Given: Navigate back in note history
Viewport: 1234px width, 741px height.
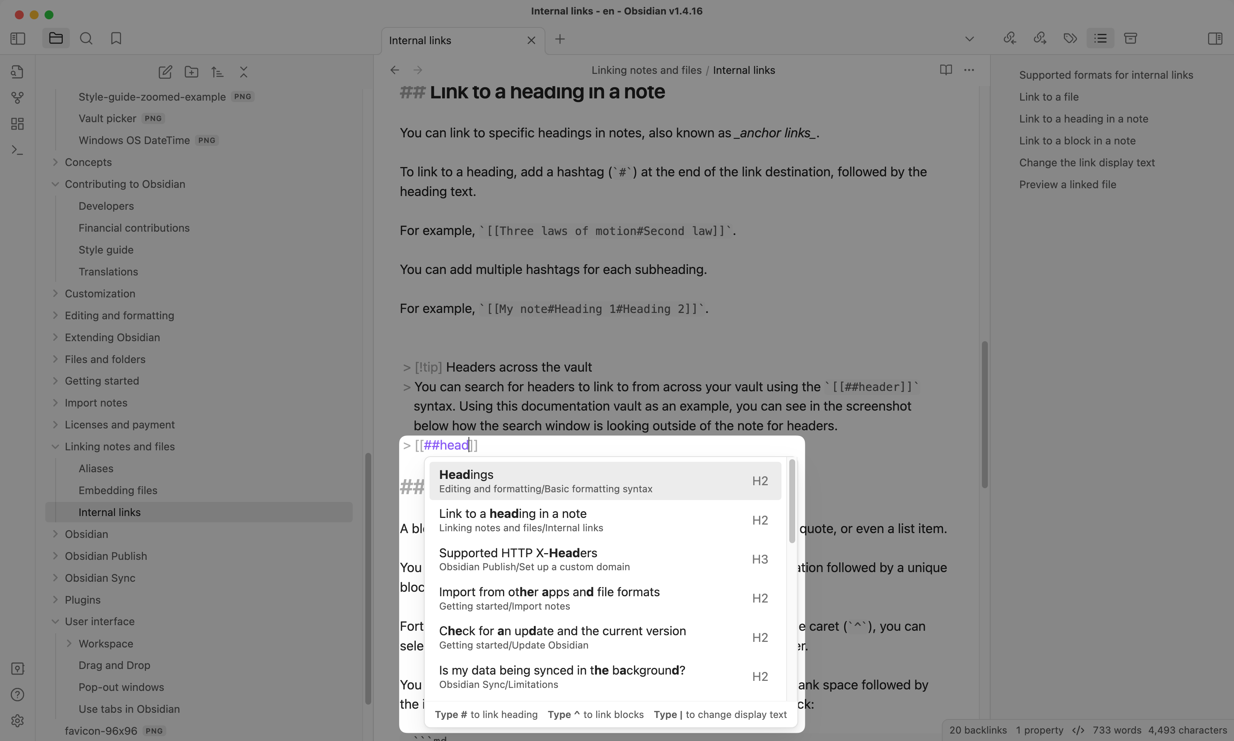Looking at the screenshot, I should pyautogui.click(x=395, y=70).
